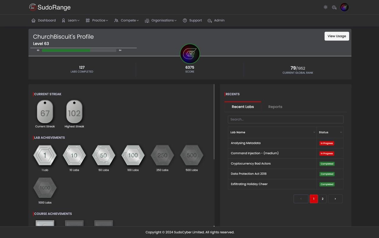
Task: Go to page 1 of recent labs
Action: [x=314, y=199]
